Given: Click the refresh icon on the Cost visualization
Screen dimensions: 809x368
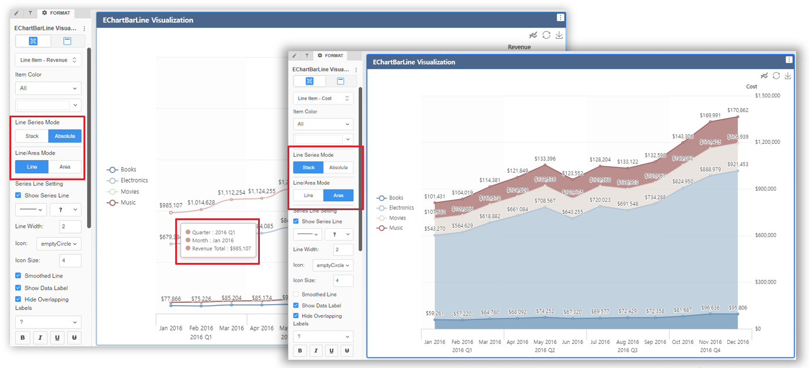Looking at the screenshot, I should 776,75.
